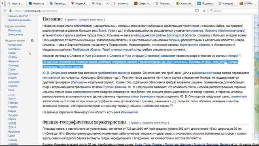Click 'Скачать как PDF' sidebar link
259x146 pixels.
pos(18,16)
